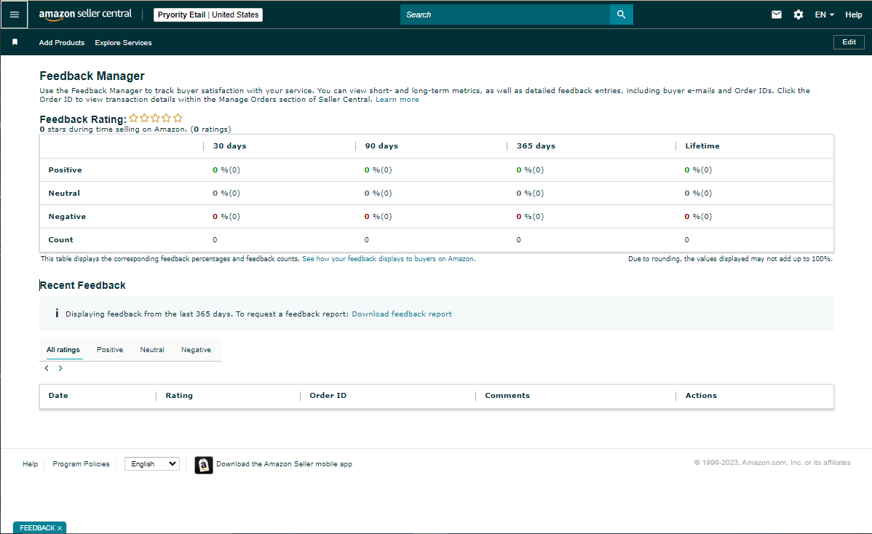Open Explore Services menu item
Screen dimensions: 872x534
coord(123,42)
